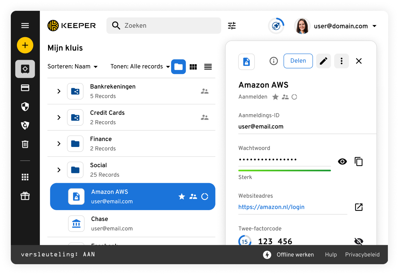The width and height of the screenshot is (399, 275).
Task: Click rotation icon on Amazon AWS row
Action: pos(205,197)
